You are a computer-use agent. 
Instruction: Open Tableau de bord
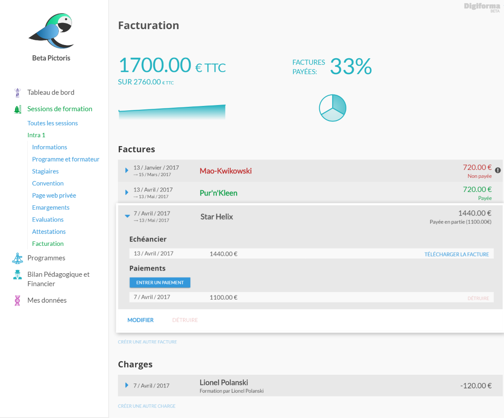click(x=51, y=93)
